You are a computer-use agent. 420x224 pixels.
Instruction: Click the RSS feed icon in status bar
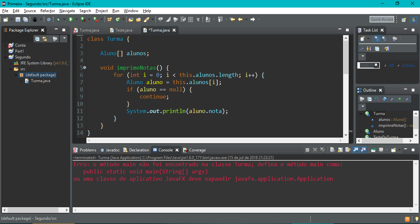tap(407, 219)
